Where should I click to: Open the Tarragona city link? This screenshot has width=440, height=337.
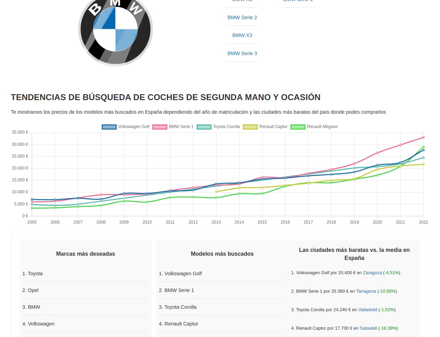pyautogui.click(x=366, y=291)
